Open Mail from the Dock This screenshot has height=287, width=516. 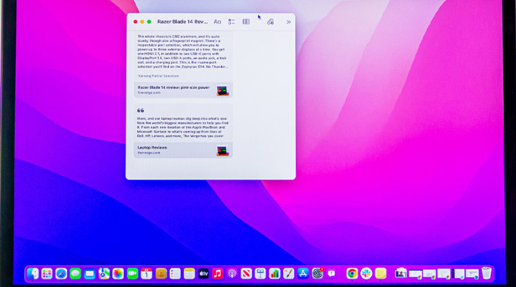coord(89,273)
